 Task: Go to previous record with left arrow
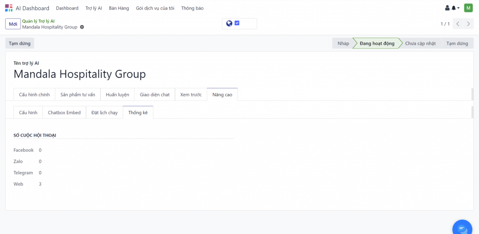tap(458, 24)
